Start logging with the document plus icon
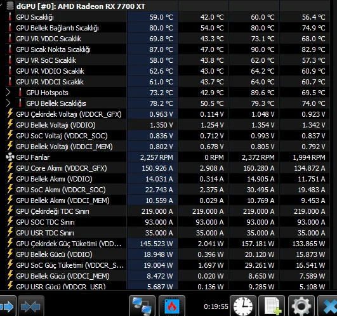The height and width of the screenshot is (316, 337). pyautogui.click(x=272, y=306)
